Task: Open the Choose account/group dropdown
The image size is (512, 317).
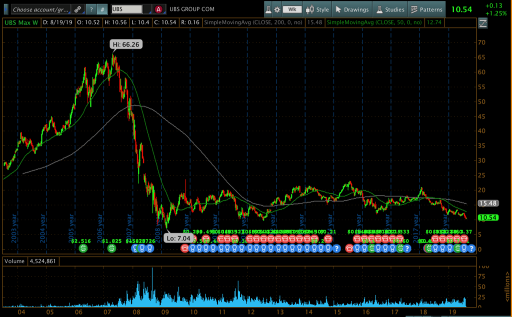Action: pyautogui.click(x=40, y=9)
